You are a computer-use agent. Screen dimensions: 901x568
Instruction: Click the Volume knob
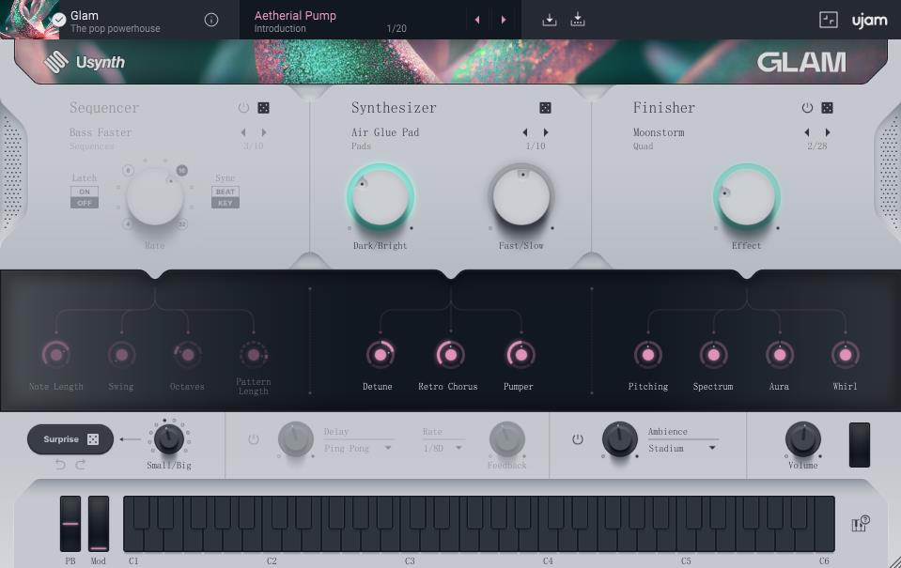pyautogui.click(x=802, y=439)
